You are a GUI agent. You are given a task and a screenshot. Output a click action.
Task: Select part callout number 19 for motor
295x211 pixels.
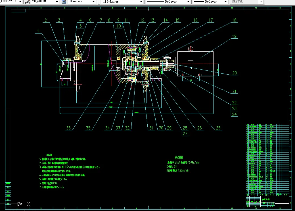coord(234,36)
